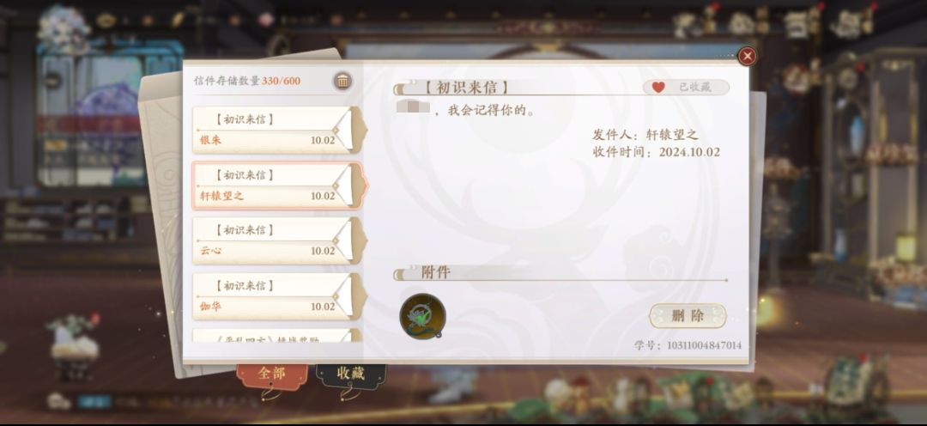Open the letter from 银朱
Viewport: 927px width, 426px height.
point(278,131)
